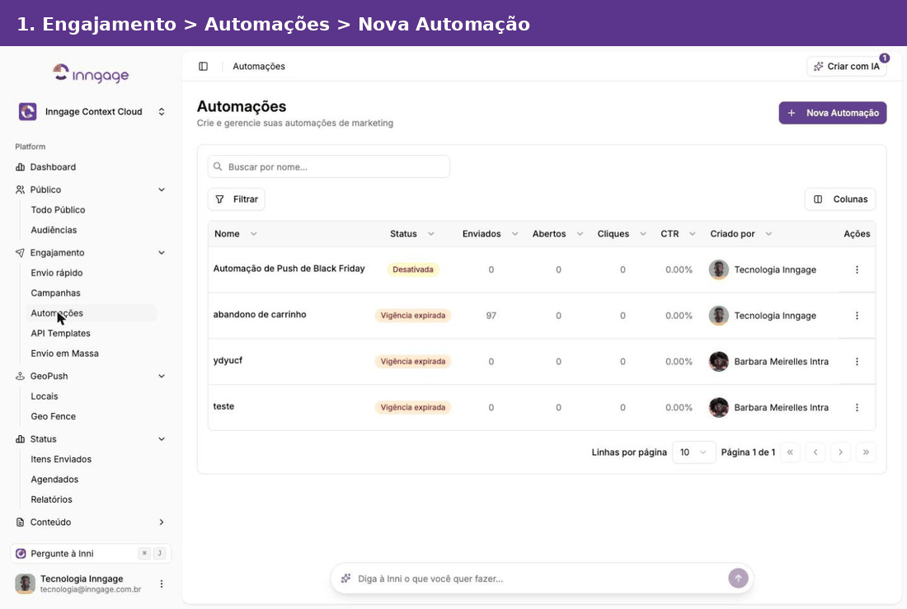
Task: Open Agendados in sidebar
Action: coord(54,480)
